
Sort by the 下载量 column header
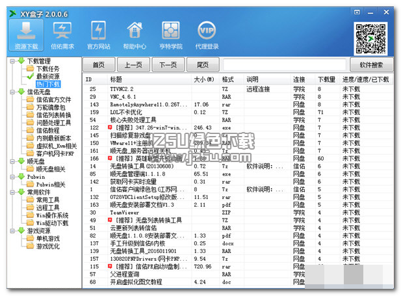[x=328, y=79]
